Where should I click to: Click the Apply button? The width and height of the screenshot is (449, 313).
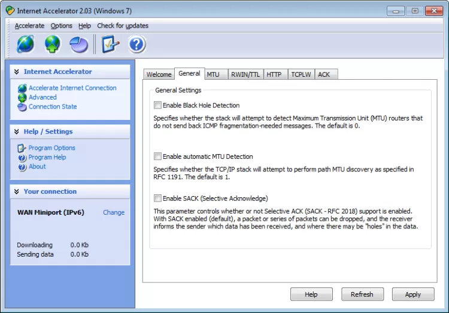(x=413, y=294)
